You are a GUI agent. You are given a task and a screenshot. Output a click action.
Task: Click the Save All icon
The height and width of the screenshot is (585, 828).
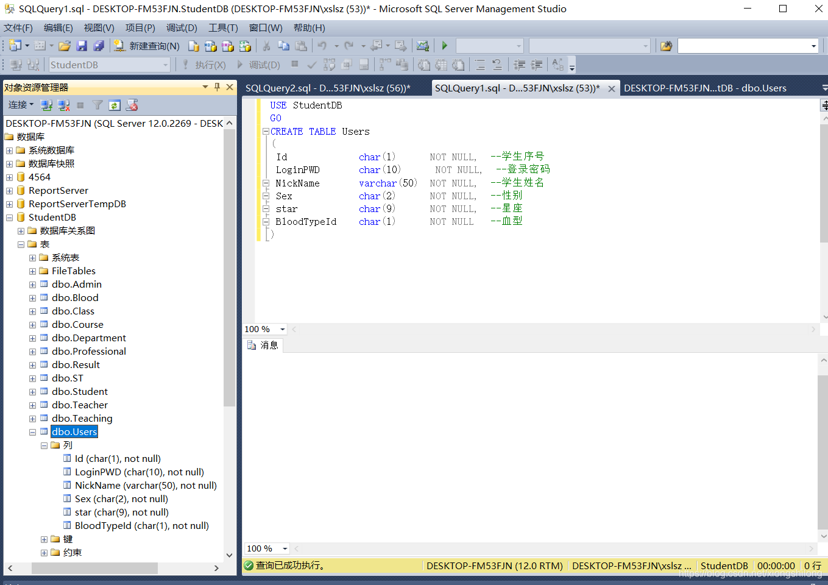[99, 46]
